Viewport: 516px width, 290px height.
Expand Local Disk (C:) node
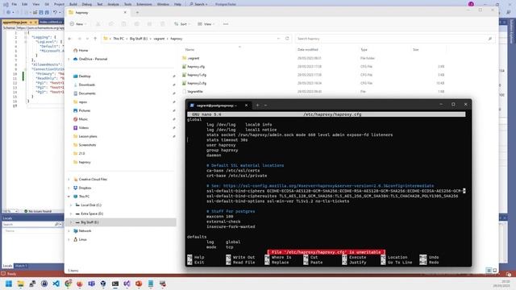pyautogui.click(x=71, y=205)
